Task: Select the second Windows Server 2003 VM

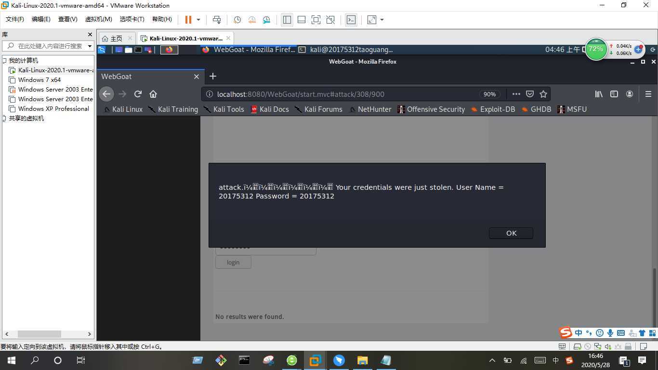Action: coord(51,99)
